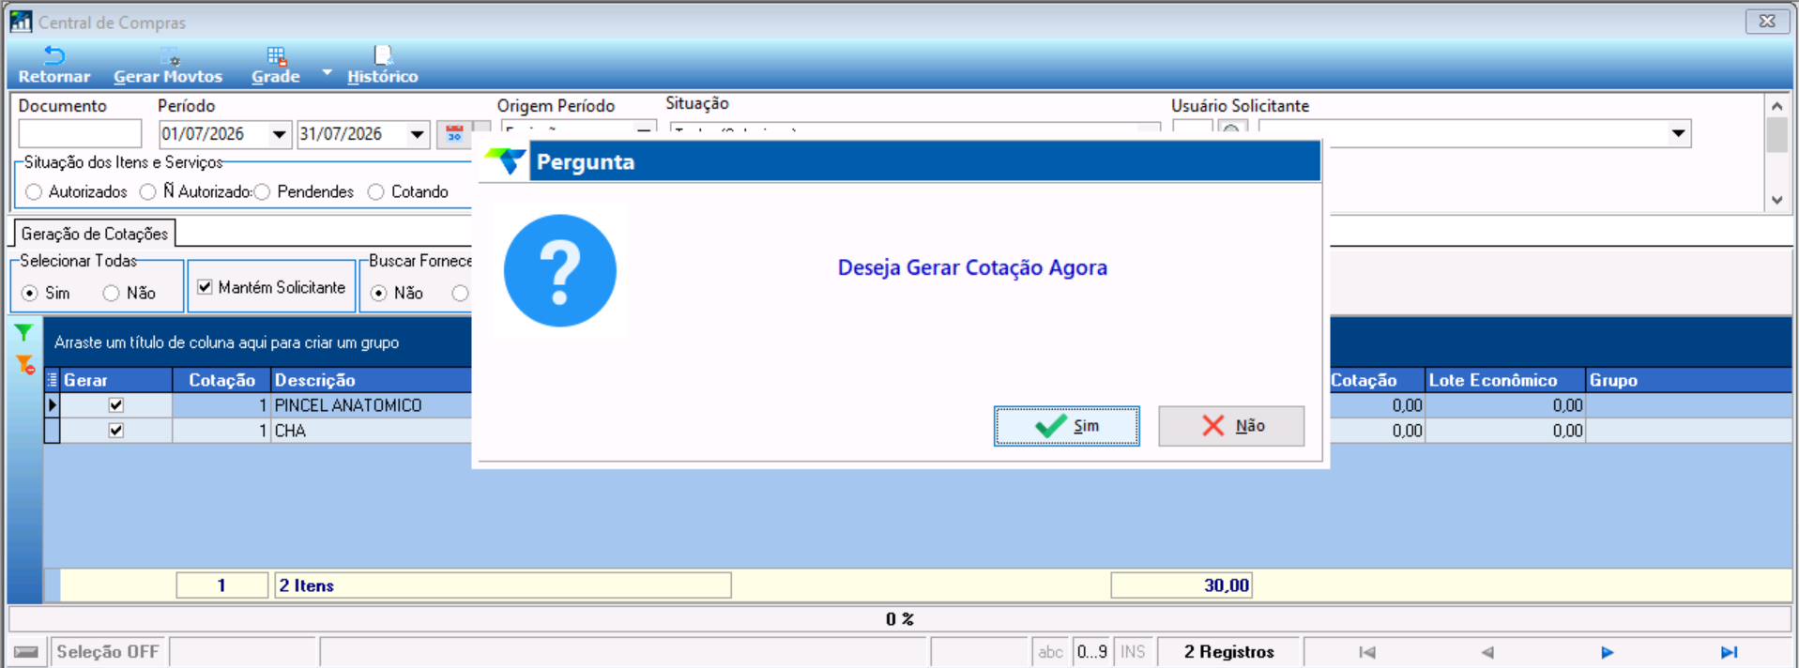Click the 0 % progress bar
The height and width of the screenshot is (668, 1799).
(900, 619)
